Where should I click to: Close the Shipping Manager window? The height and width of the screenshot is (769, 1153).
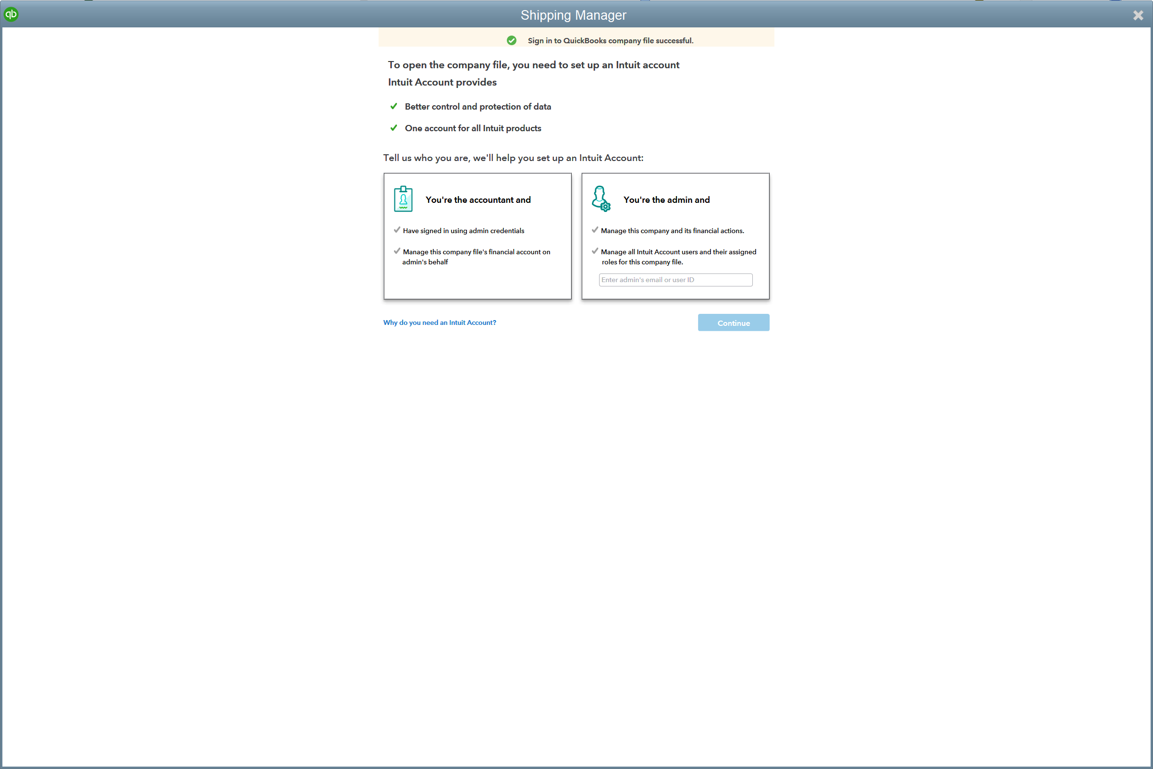(x=1138, y=16)
